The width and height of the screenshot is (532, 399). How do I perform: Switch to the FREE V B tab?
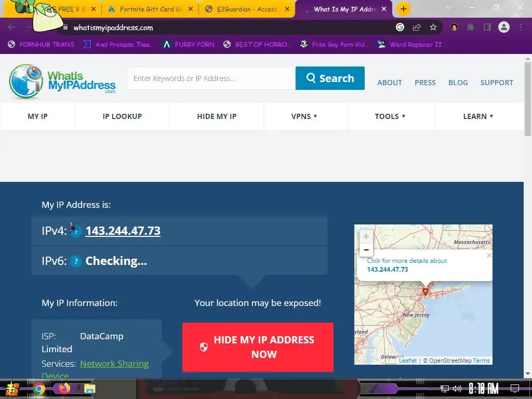pyautogui.click(x=71, y=9)
